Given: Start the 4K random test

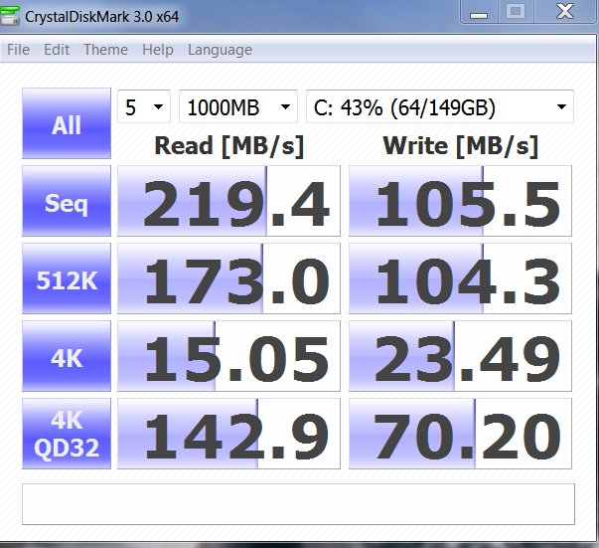Looking at the screenshot, I should (67, 356).
